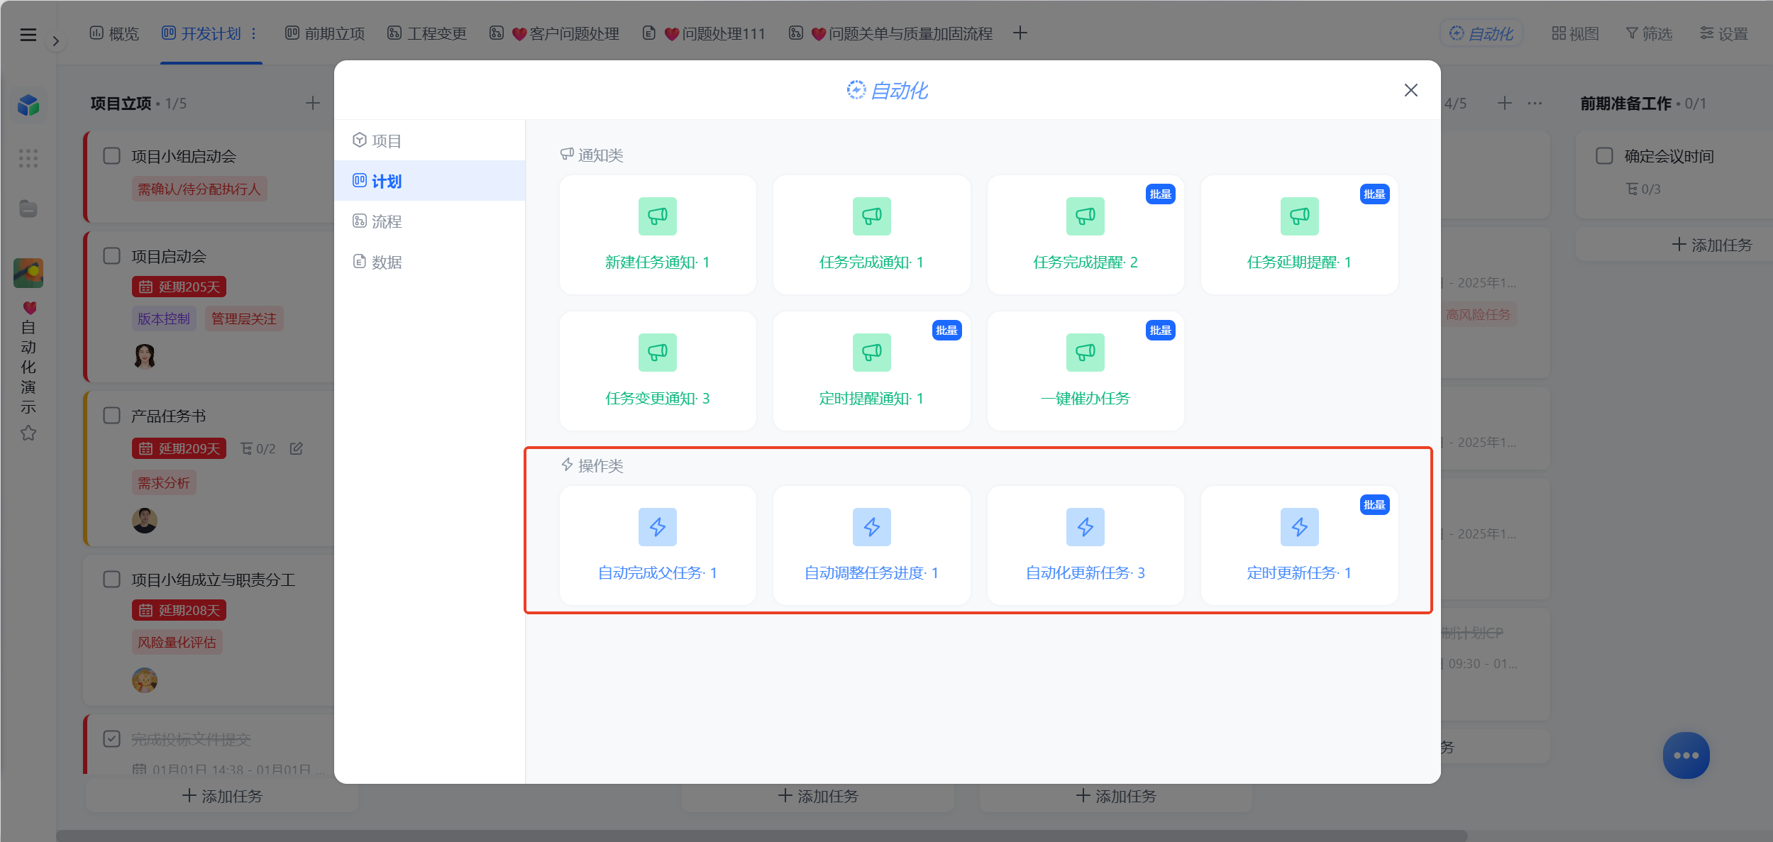Check 项目小组成立与职责分工 checkbox
This screenshot has width=1773, height=842.
112,579
